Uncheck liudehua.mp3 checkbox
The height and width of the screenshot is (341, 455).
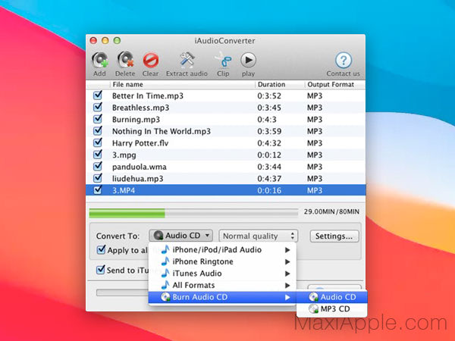[98, 178]
